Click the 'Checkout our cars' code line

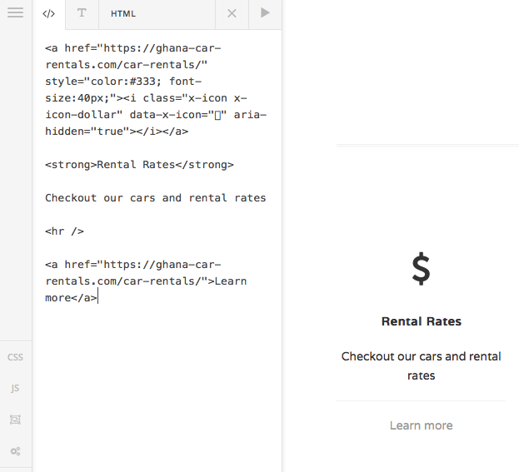(x=155, y=198)
